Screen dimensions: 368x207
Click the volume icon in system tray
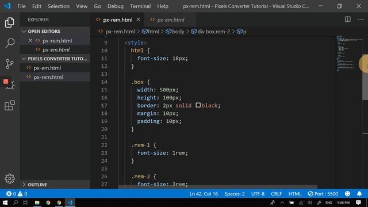tap(310, 202)
